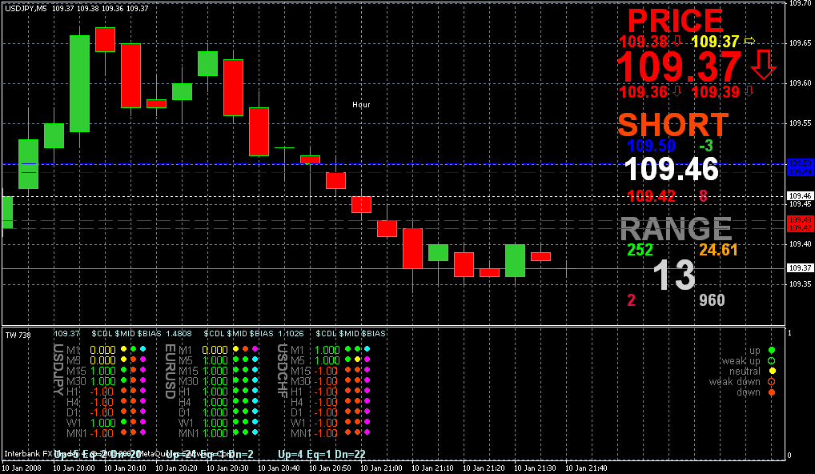This screenshot has width=815, height=474.
Task: Click the blue 109.50 value under SHORT
Action: pos(651,146)
